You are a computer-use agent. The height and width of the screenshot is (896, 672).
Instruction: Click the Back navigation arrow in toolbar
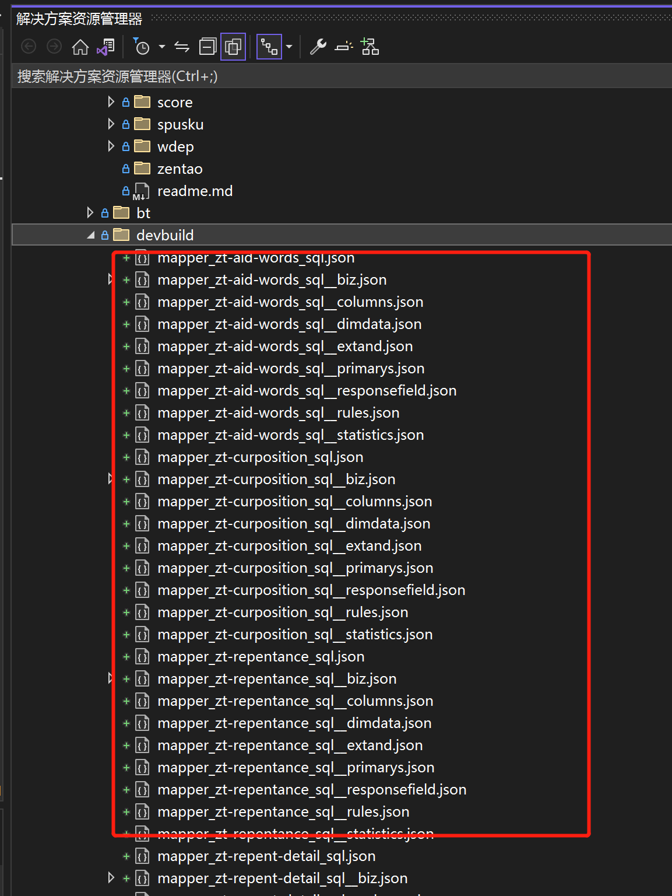coord(29,47)
